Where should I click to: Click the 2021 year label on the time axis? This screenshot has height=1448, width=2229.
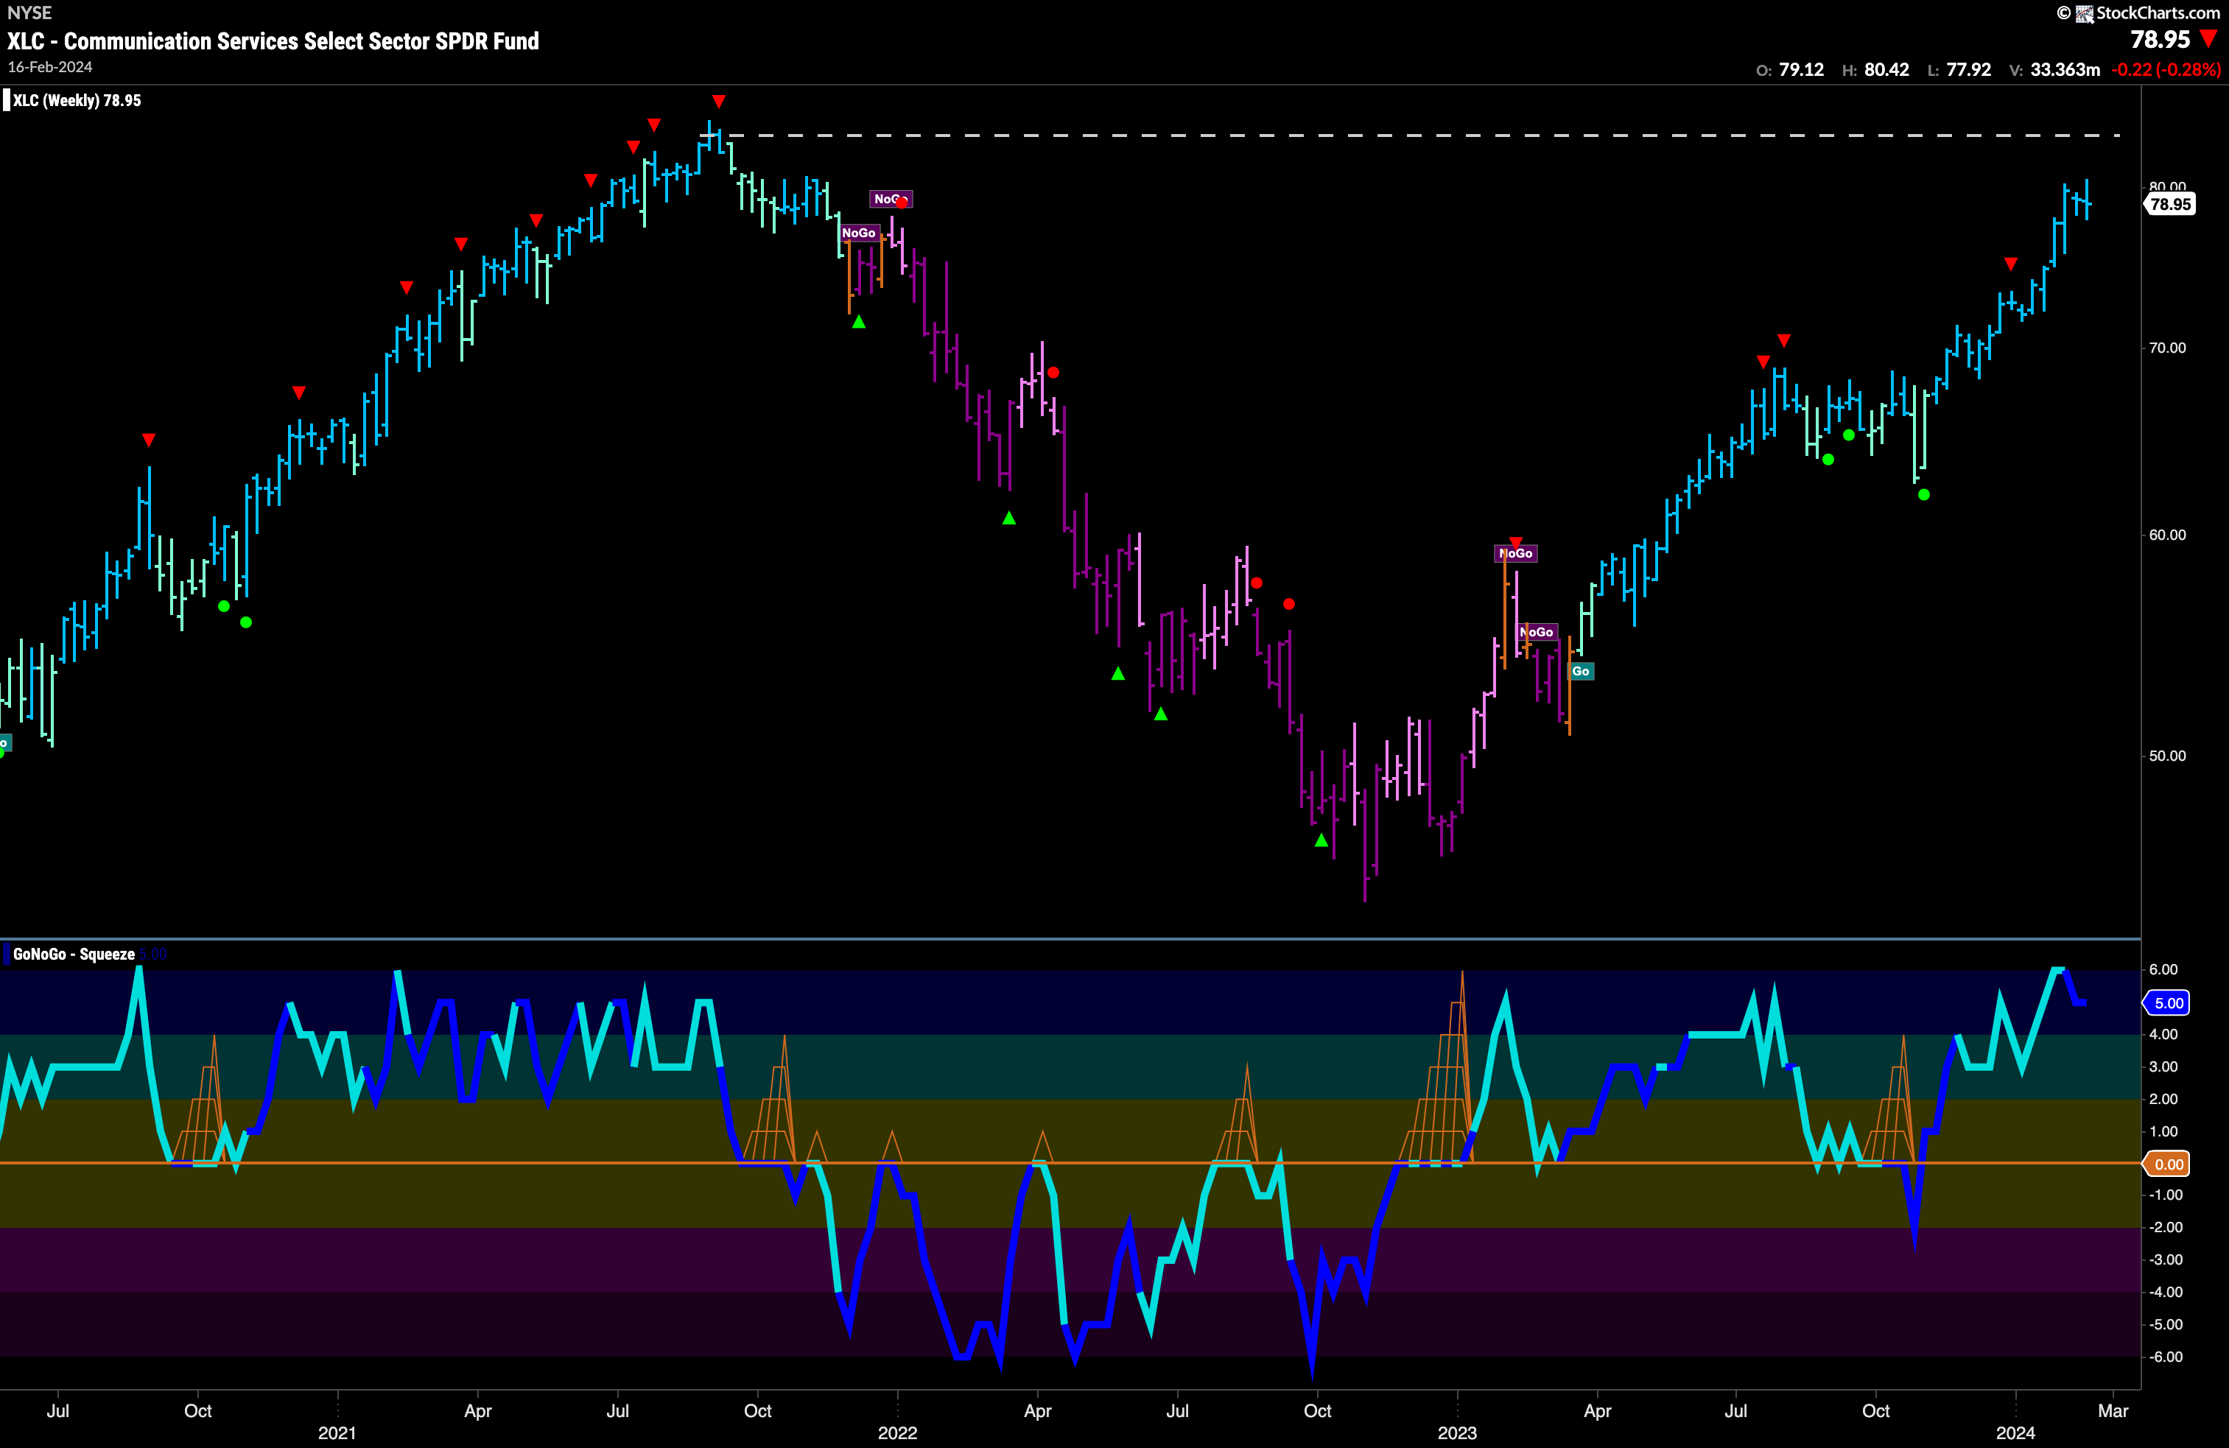[x=337, y=1433]
